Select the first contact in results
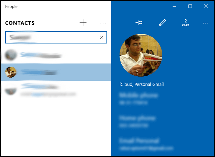Image resolution: width=215 pixels, height=157 pixels. coord(56,55)
